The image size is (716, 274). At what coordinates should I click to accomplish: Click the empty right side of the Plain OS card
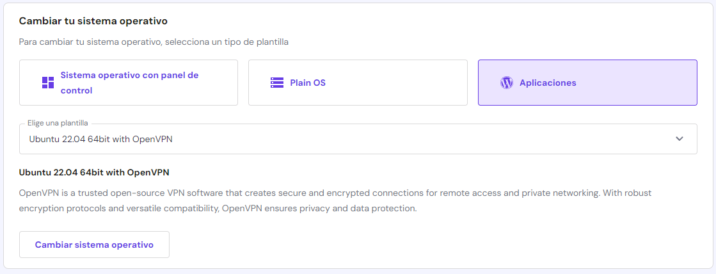click(416, 83)
